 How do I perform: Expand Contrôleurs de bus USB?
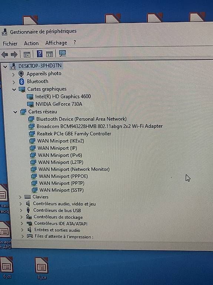21,210
